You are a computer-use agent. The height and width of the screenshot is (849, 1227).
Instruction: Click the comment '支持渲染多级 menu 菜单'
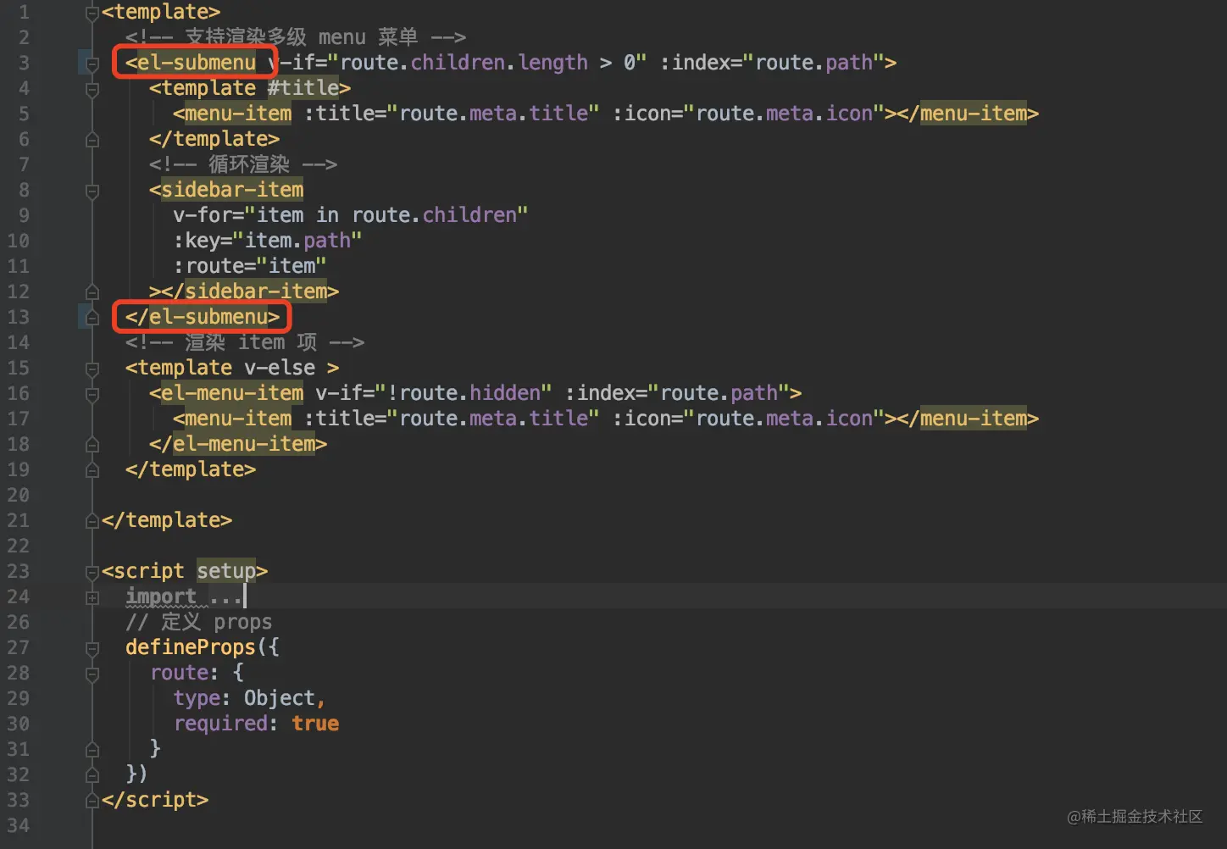[x=301, y=37]
